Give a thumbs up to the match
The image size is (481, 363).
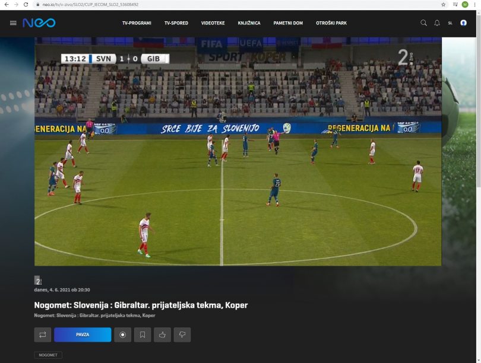163,335
